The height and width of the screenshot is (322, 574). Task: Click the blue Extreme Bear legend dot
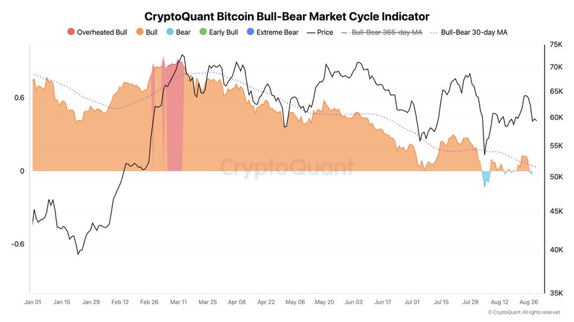coord(251,32)
